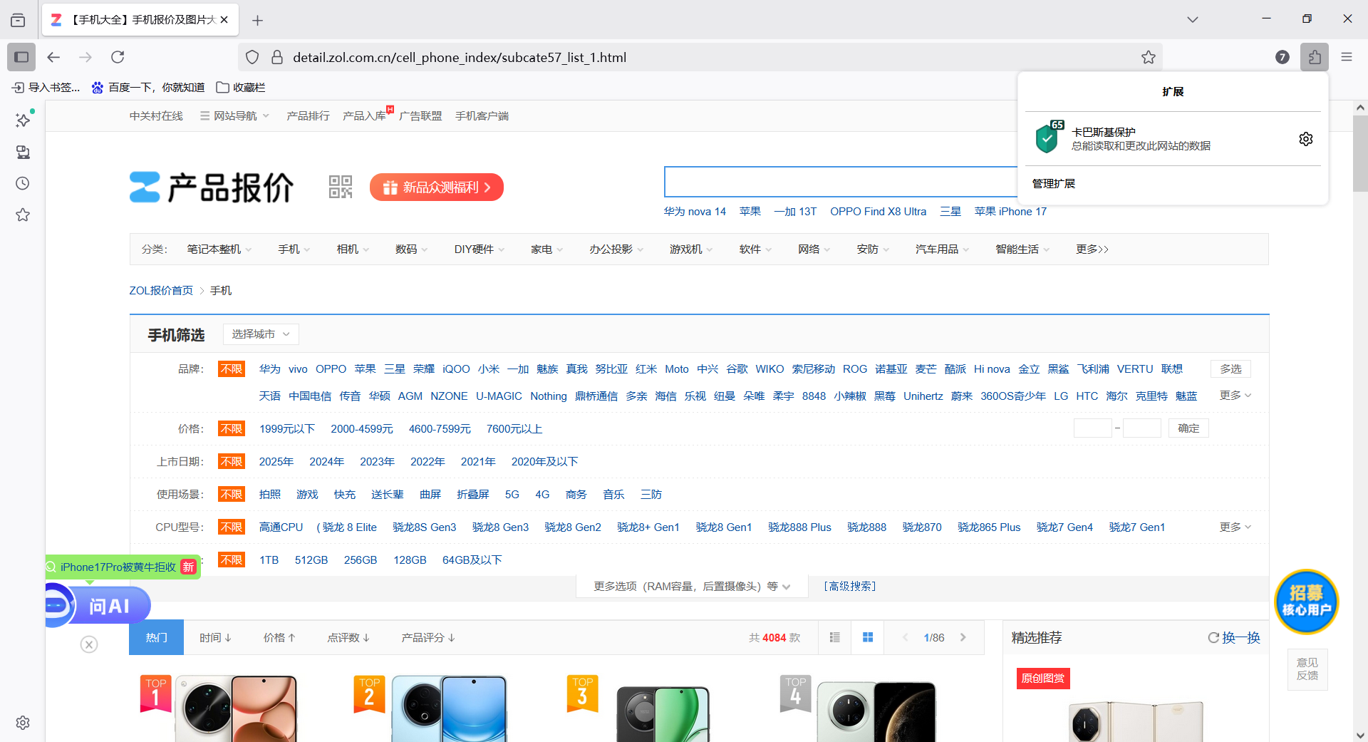This screenshot has width=1368, height=742.
Task: Expand the 手机 category dropdown
Action: (294, 249)
